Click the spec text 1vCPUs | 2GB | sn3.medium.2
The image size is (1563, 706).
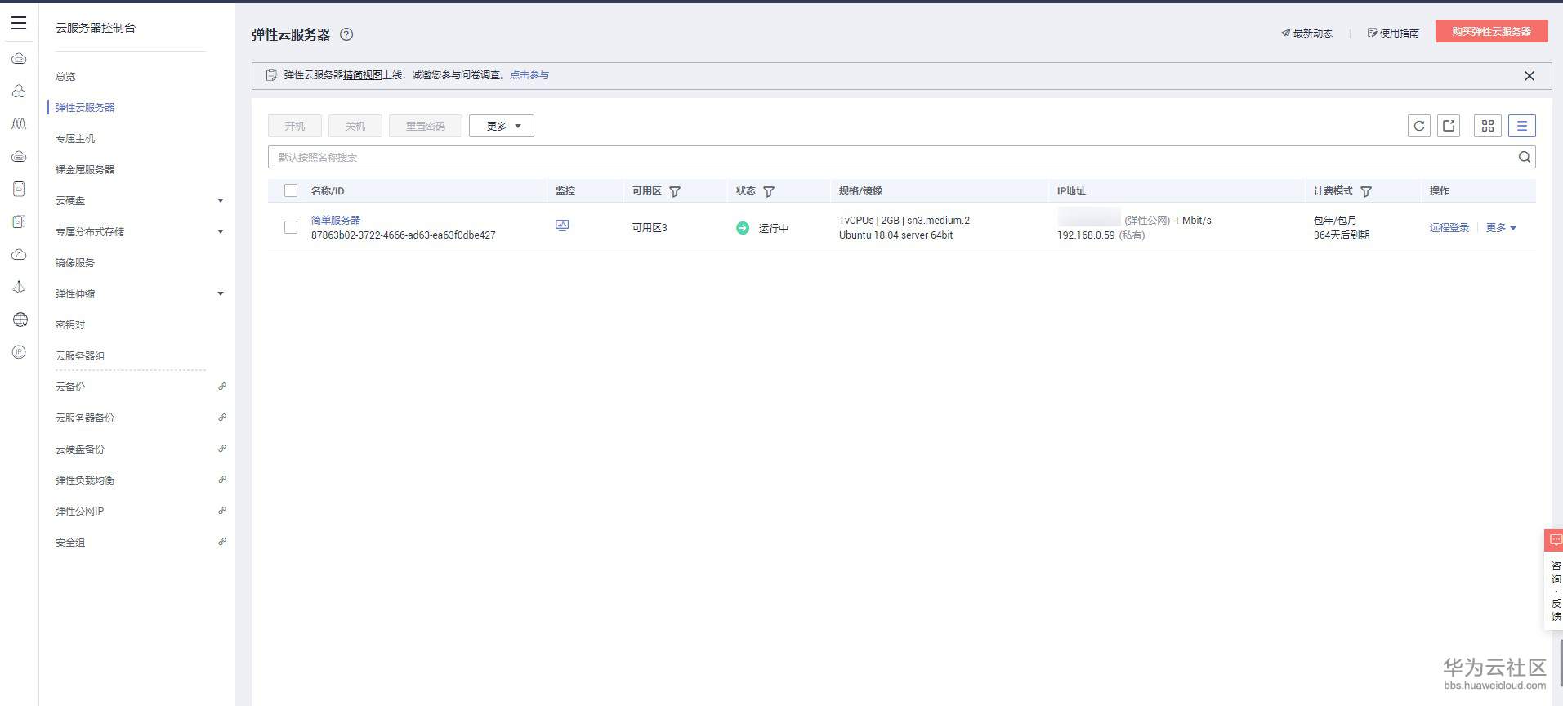coord(904,221)
